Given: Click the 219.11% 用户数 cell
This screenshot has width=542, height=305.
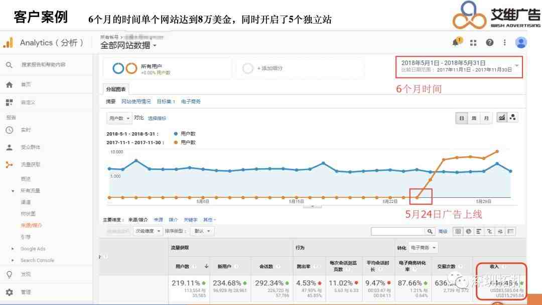Looking at the screenshot, I should tap(189, 289).
